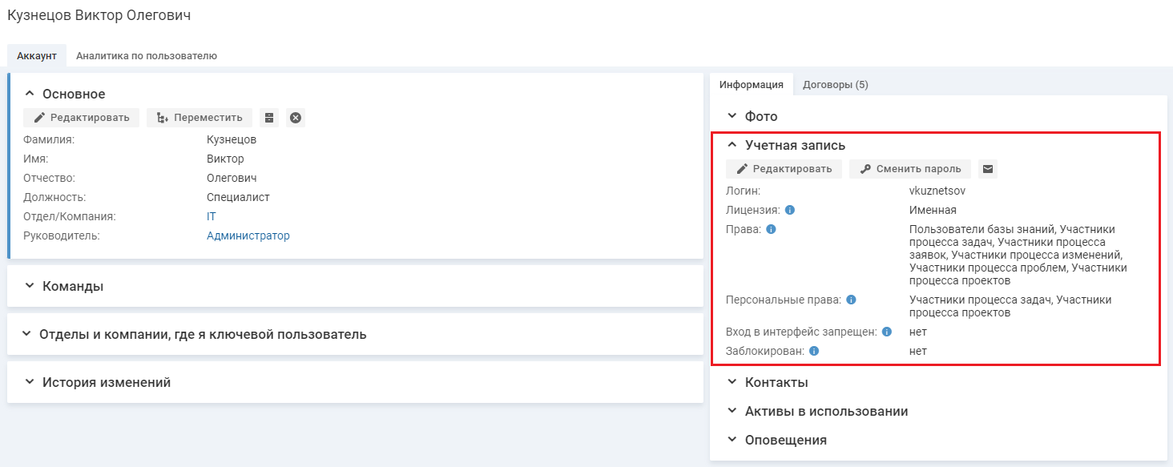Click Переместить button in Основное
The width and height of the screenshot is (1173, 467).
[200, 118]
